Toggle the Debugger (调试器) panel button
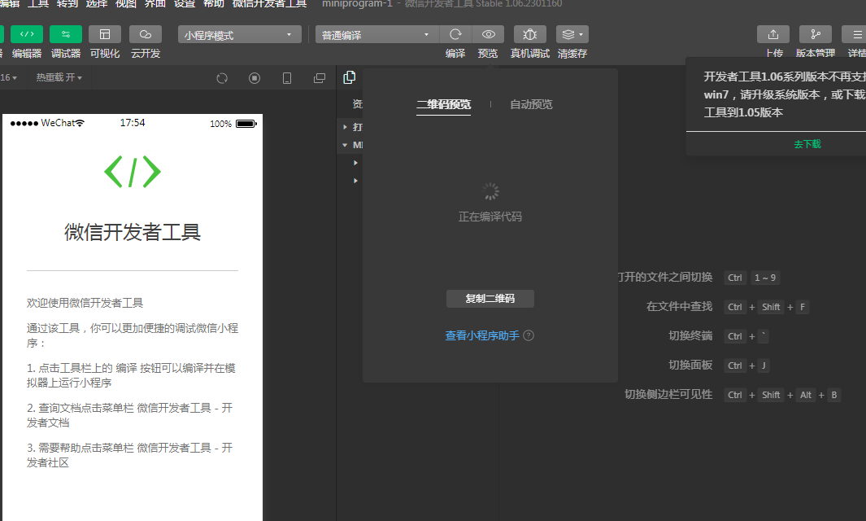 point(66,34)
